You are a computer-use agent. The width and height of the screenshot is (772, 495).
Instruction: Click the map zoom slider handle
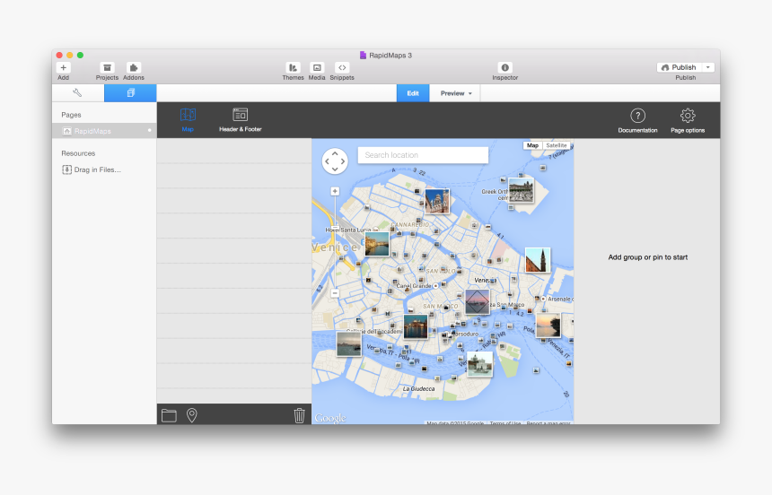tap(335, 229)
